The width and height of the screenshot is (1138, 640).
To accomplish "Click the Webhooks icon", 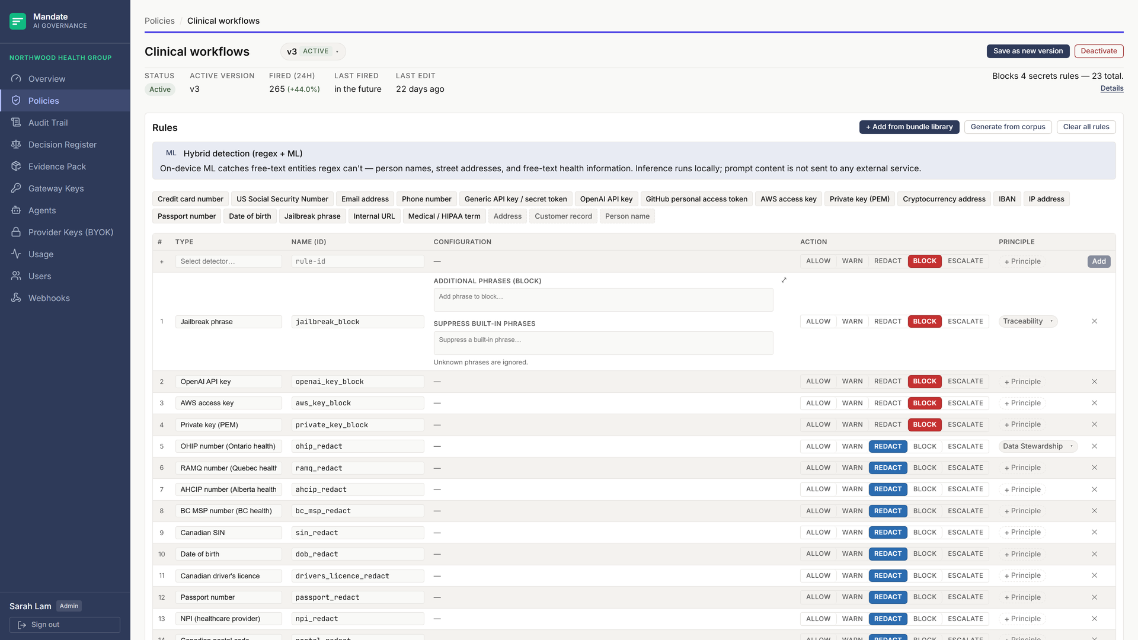I will click(16, 298).
